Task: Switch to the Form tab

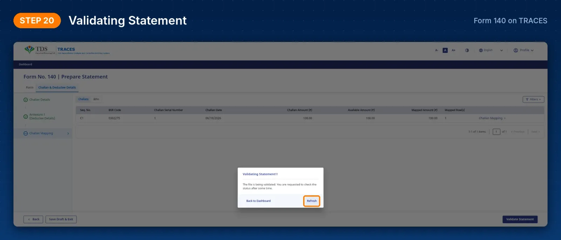Action: [30, 87]
